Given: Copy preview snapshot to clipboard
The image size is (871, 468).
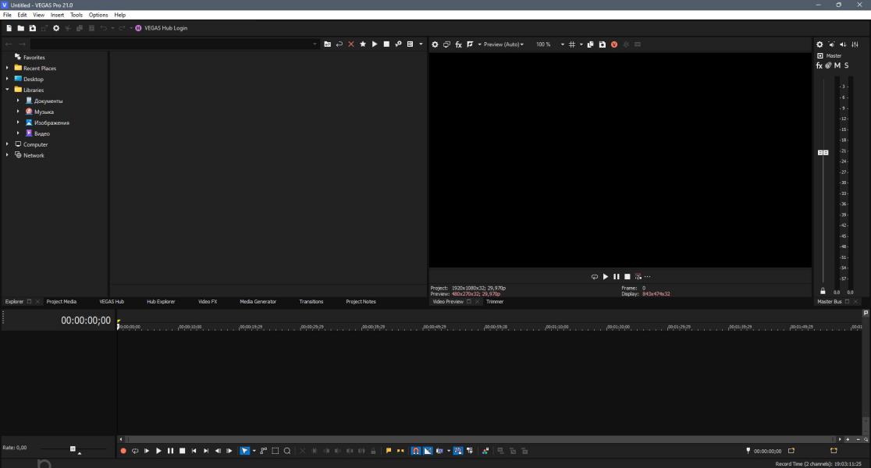Looking at the screenshot, I should [591, 44].
